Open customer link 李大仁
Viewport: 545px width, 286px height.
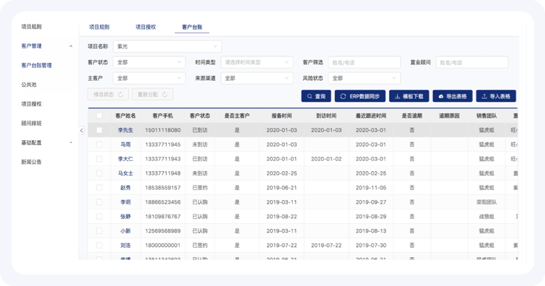coord(126,159)
